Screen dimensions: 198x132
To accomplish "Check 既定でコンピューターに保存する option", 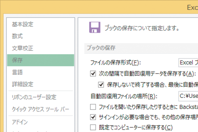I will [x=93, y=127].
